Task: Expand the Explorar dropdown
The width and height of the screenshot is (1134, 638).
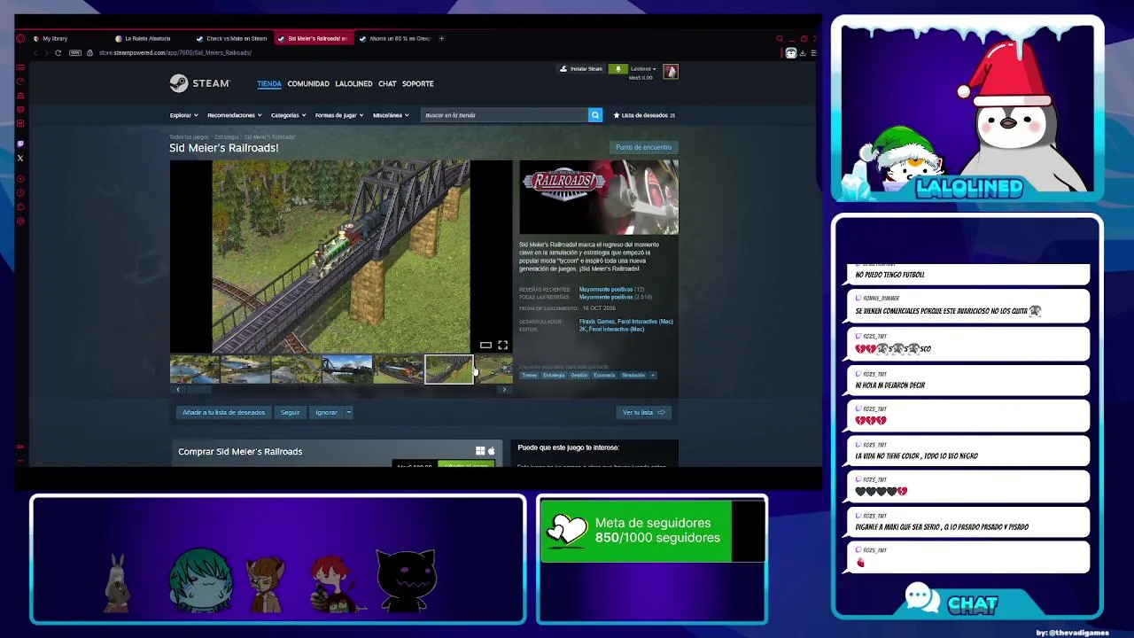Action: [183, 115]
